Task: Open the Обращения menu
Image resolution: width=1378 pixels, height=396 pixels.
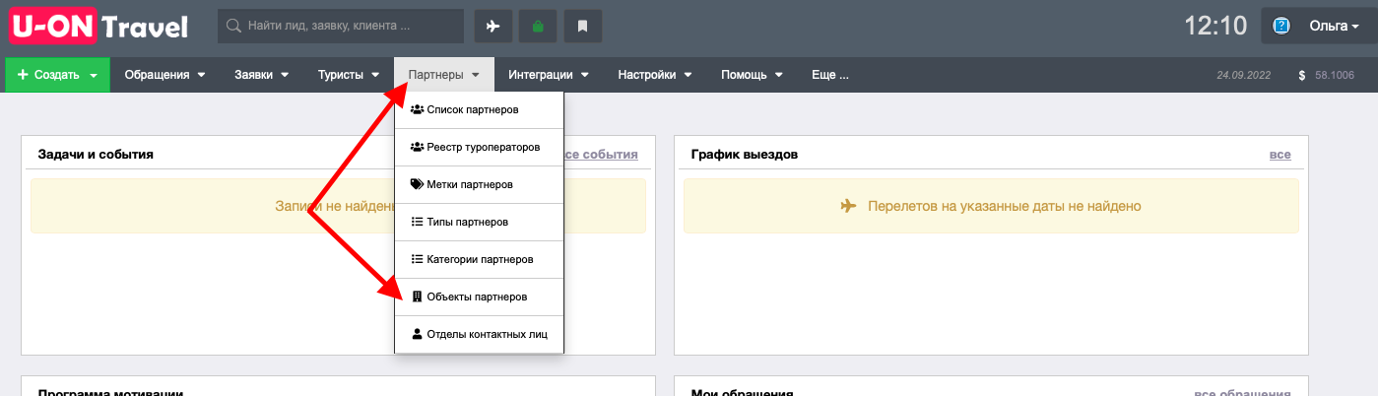Action: tap(164, 75)
